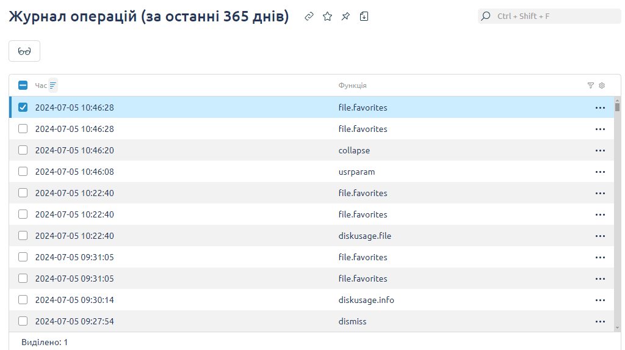This screenshot has width=625, height=350.
Task: Open table column settings gear
Action: click(x=602, y=86)
